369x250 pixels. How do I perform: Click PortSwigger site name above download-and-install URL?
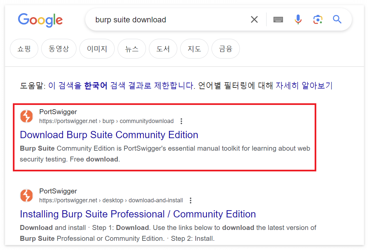click(x=58, y=191)
